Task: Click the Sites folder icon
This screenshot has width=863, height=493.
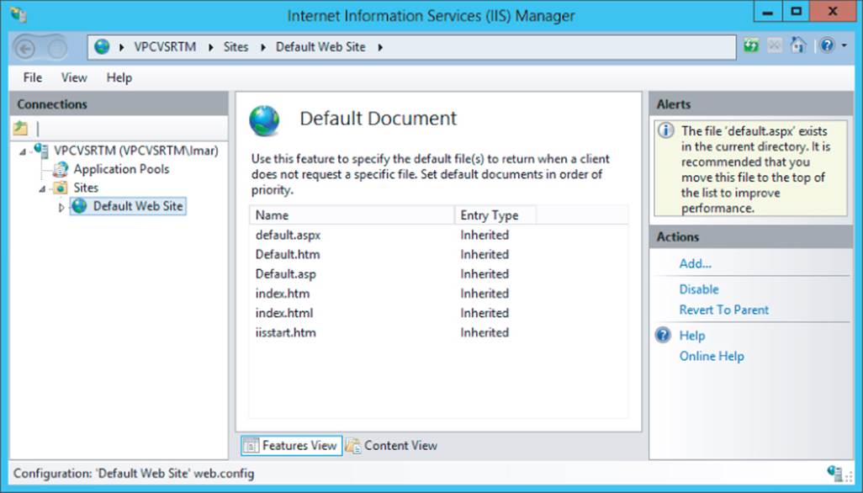Action: 61,188
